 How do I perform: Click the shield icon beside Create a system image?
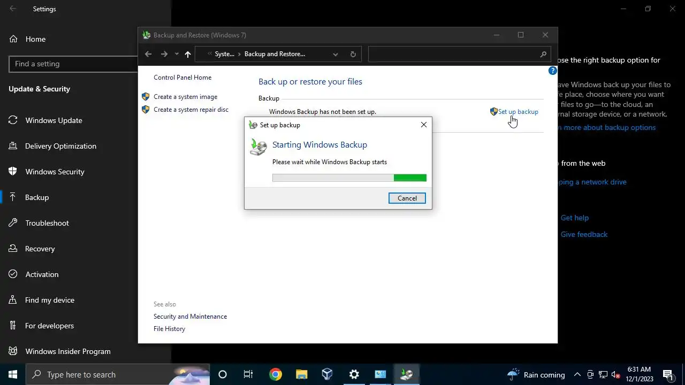(146, 97)
